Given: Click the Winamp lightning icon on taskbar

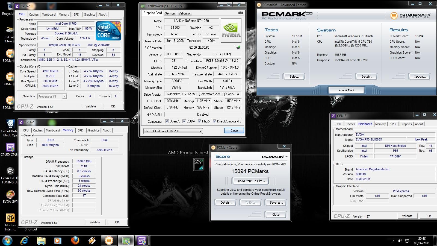Looking at the screenshot, I should (x=92, y=241).
